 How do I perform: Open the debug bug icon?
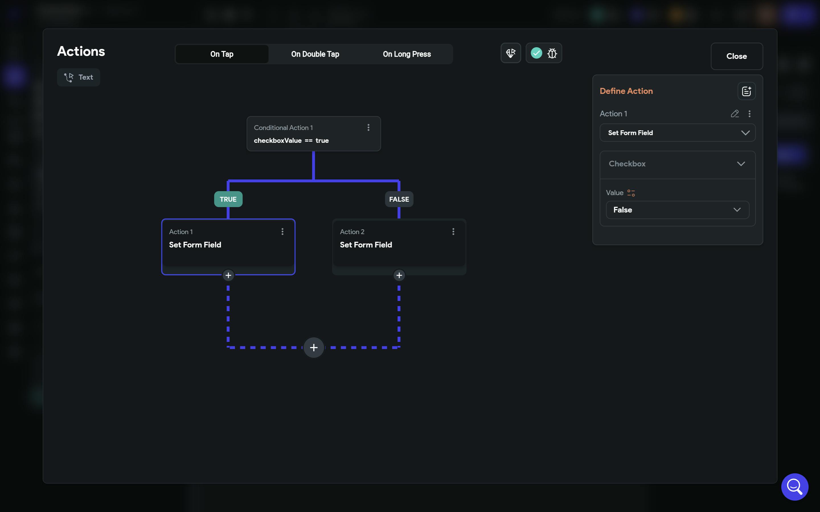point(552,53)
